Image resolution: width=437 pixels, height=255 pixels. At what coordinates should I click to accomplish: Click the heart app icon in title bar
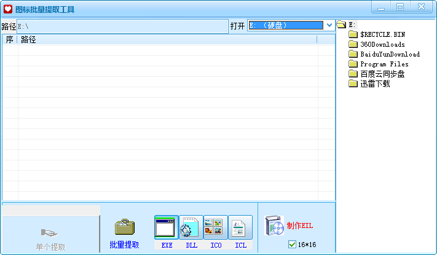[x=8, y=9]
